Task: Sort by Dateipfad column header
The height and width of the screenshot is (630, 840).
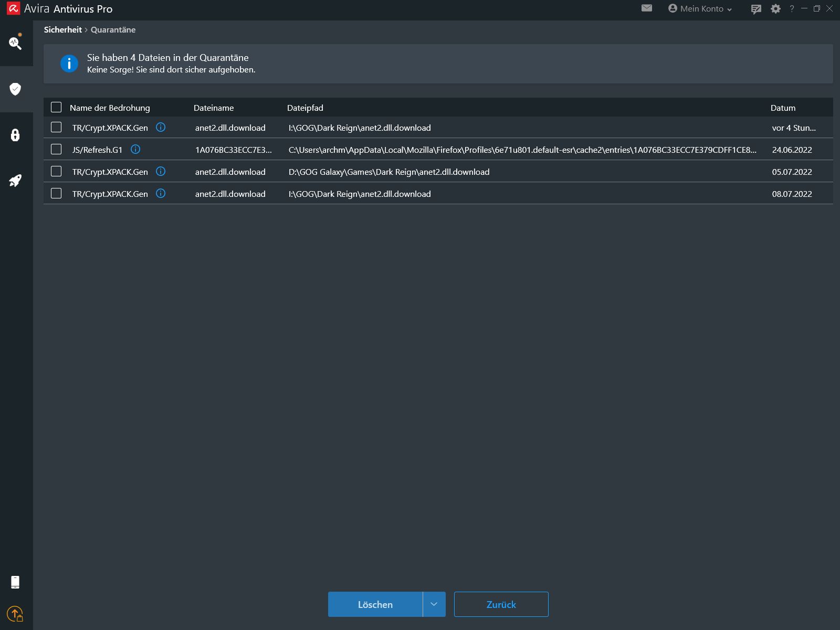Action: tap(305, 108)
